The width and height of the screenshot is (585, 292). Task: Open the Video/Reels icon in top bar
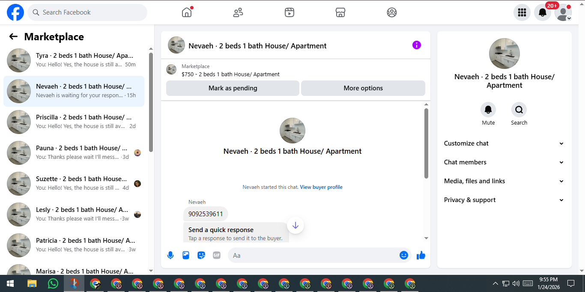pyautogui.click(x=290, y=12)
